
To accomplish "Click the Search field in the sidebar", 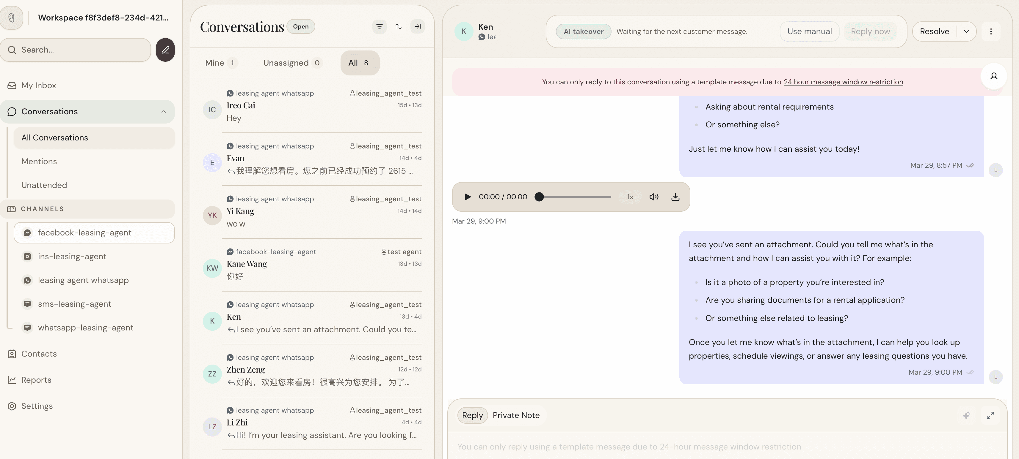I will pyautogui.click(x=75, y=50).
